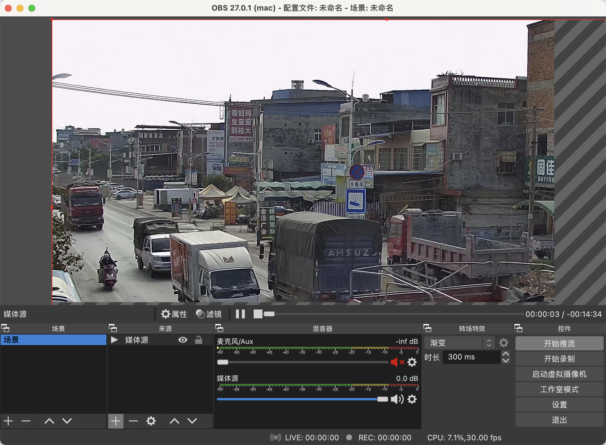Click the CPU: 7.1%,30.00 fps status
606x445 pixels.
click(464, 438)
